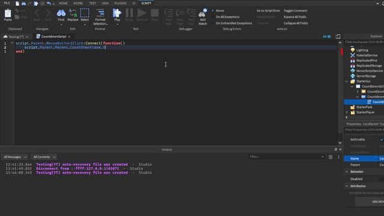Open the FILE menu
Screen dimensions: 384x216
[x=7, y=3]
